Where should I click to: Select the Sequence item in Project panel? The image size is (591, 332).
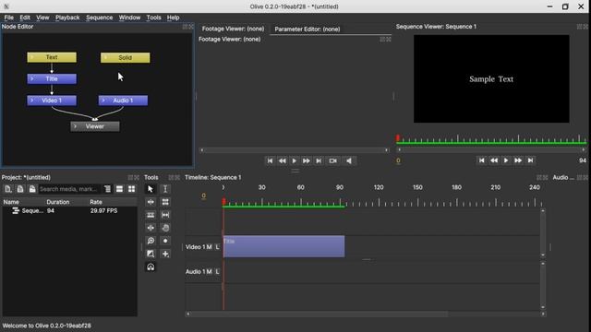(x=70, y=211)
